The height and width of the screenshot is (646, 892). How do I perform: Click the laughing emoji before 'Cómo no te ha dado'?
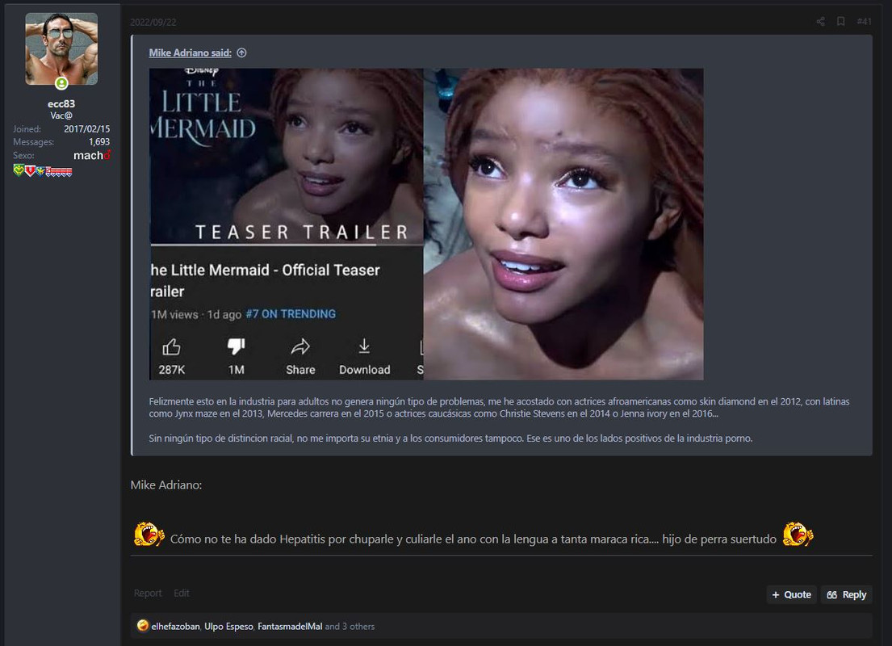(149, 535)
